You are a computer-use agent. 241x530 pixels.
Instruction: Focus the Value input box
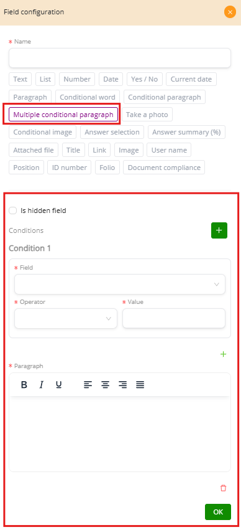tap(174, 318)
